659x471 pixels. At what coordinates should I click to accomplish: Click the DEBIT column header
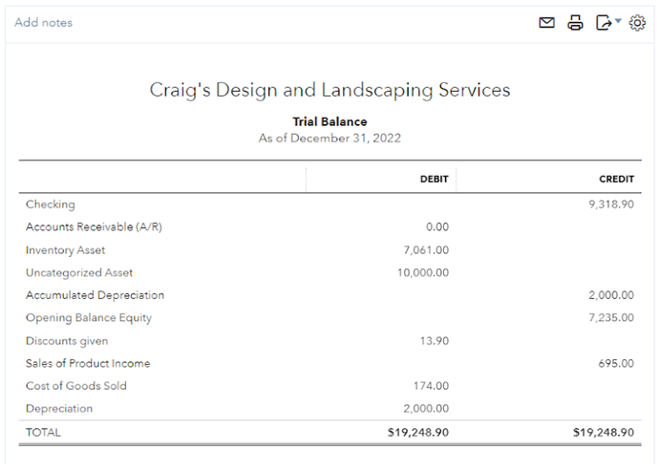click(x=435, y=179)
